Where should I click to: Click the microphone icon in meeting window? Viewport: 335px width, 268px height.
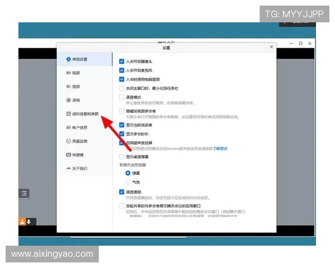29,222
